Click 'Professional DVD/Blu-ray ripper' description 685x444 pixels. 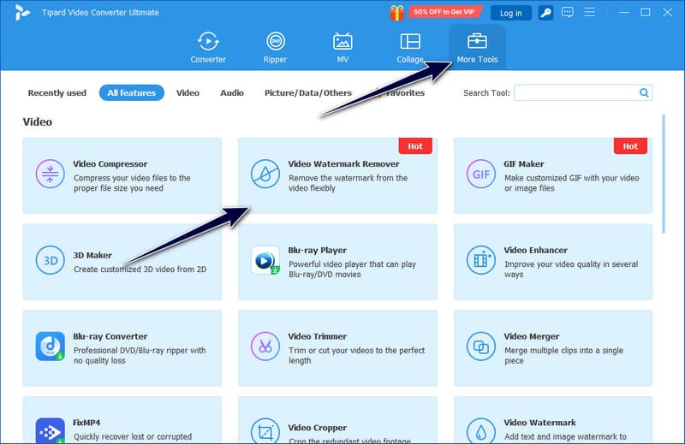tap(140, 355)
